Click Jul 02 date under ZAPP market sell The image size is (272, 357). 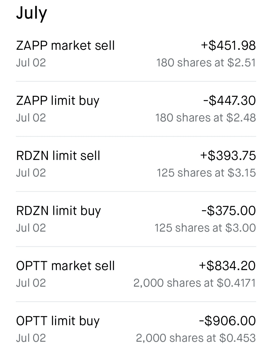(x=31, y=63)
